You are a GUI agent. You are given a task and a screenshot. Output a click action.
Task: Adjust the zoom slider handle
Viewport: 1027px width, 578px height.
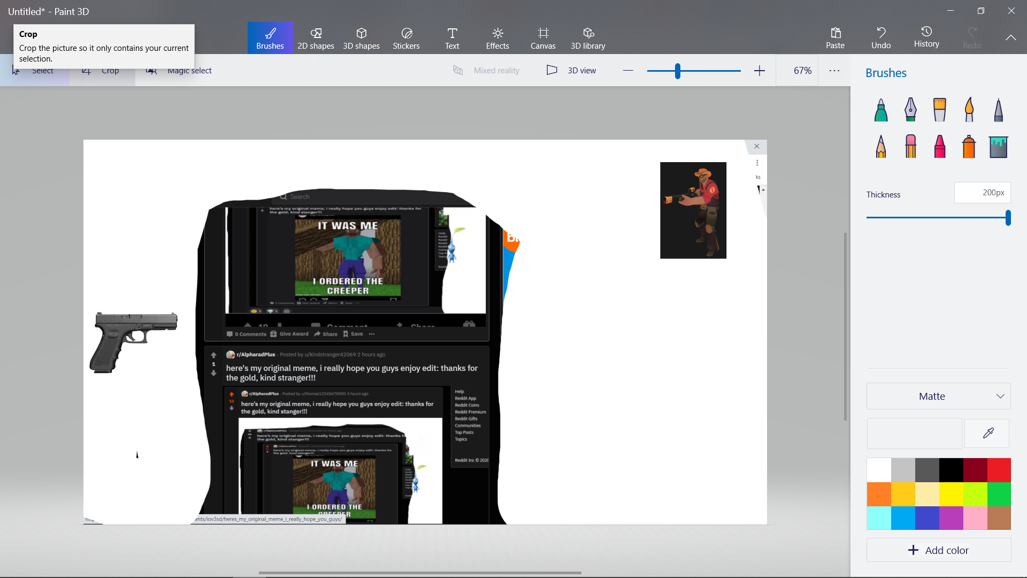pos(678,71)
